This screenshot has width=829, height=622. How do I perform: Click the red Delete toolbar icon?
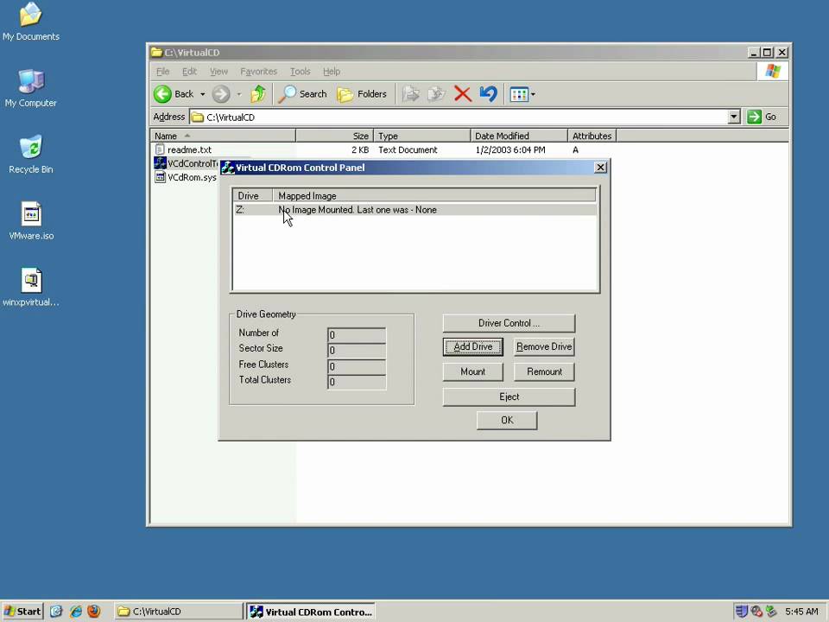(x=463, y=94)
